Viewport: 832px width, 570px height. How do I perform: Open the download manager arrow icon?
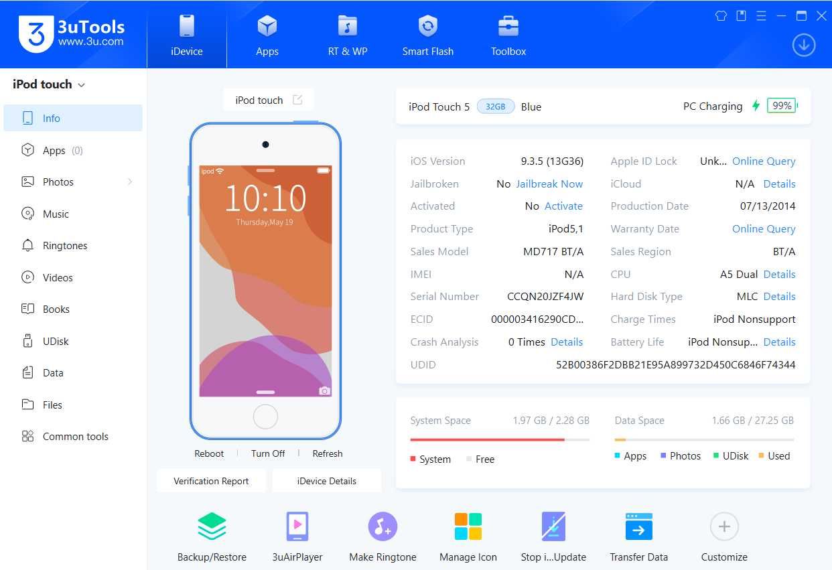click(803, 46)
